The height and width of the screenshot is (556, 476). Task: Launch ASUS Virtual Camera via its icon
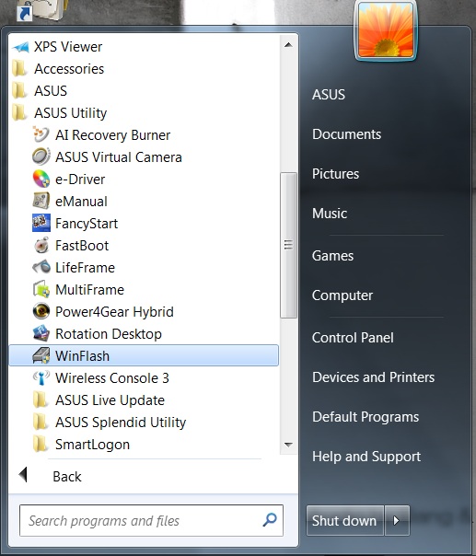[x=41, y=156]
